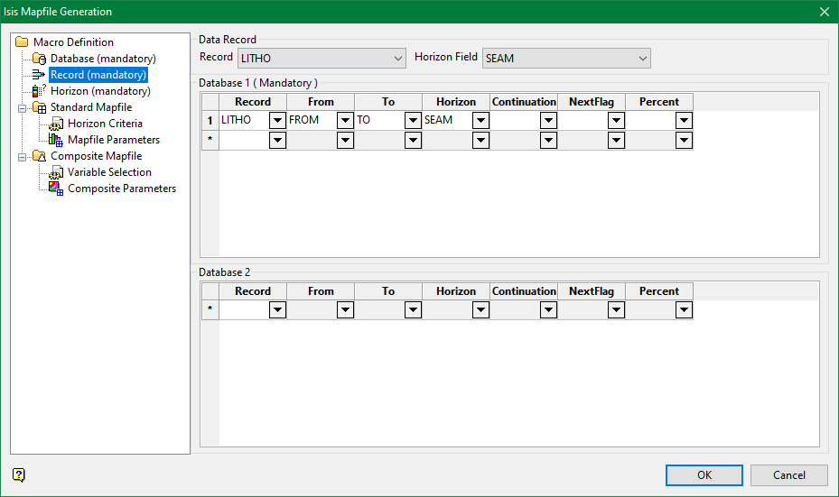Open Horizon Criteria settings
The image size is (839, 497).
105,124
